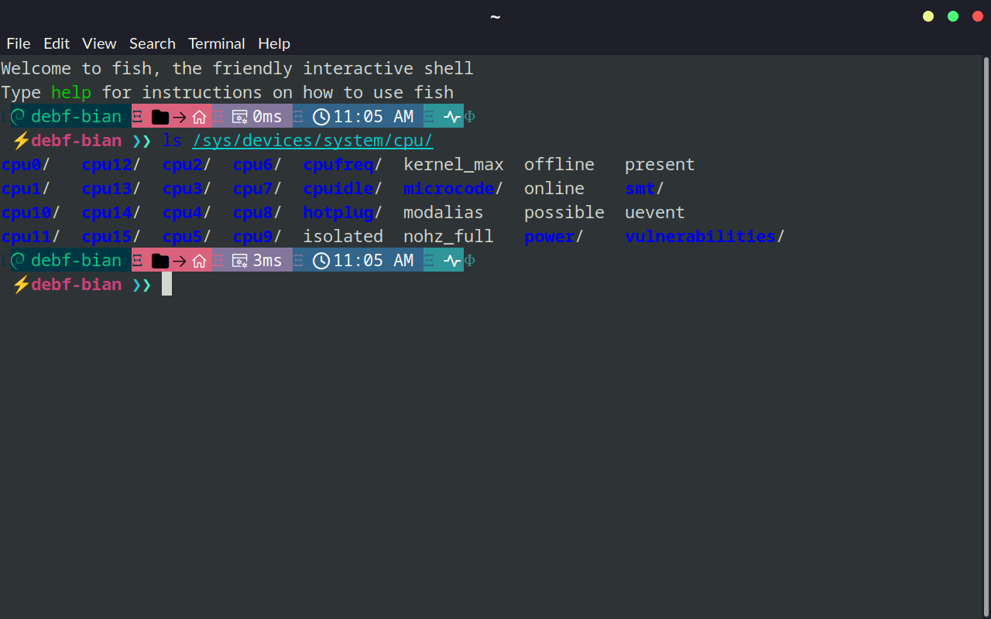Click the timer icon next to 0ms
The width and height of the screenshot is (991, 619).
[240, 117]
